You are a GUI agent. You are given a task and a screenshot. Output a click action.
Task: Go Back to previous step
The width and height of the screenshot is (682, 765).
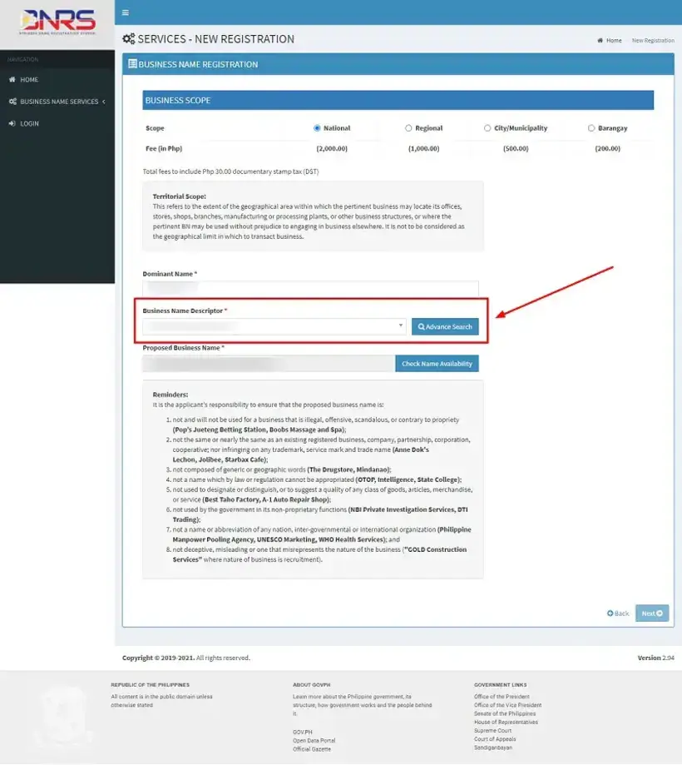click(x=618, y=613)
